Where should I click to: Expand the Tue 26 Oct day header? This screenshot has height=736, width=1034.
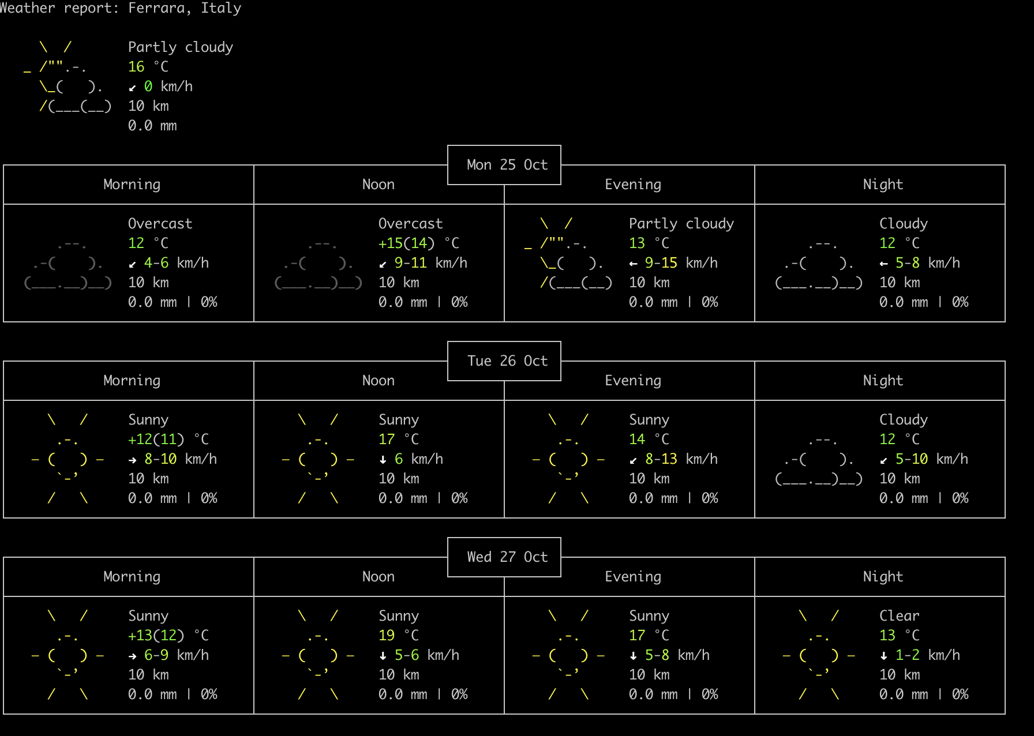(x=503, y=361)
